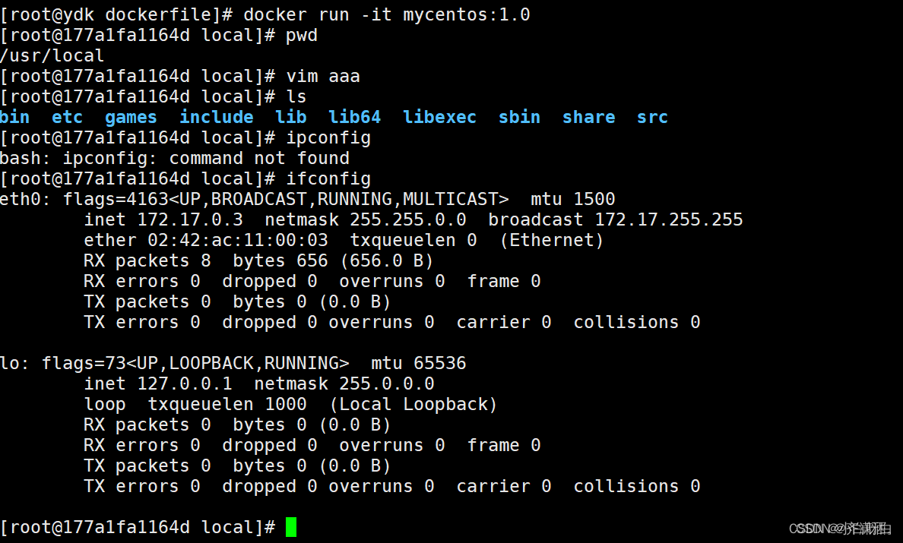This screenshot has height=543, width=903.
Task: Click 'flags=4163<UP,BROADCAST,RUNNING,MULTICAST>' text
Action: (286, 199)
